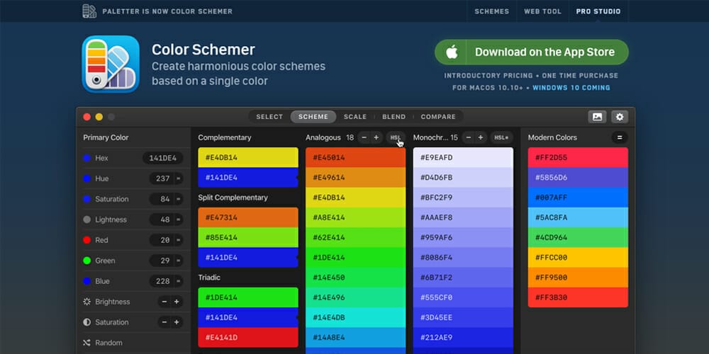Viewport: 709px width, 354px height.
Task: Select Complementary swatch #E4DB14
Action: 247,158
